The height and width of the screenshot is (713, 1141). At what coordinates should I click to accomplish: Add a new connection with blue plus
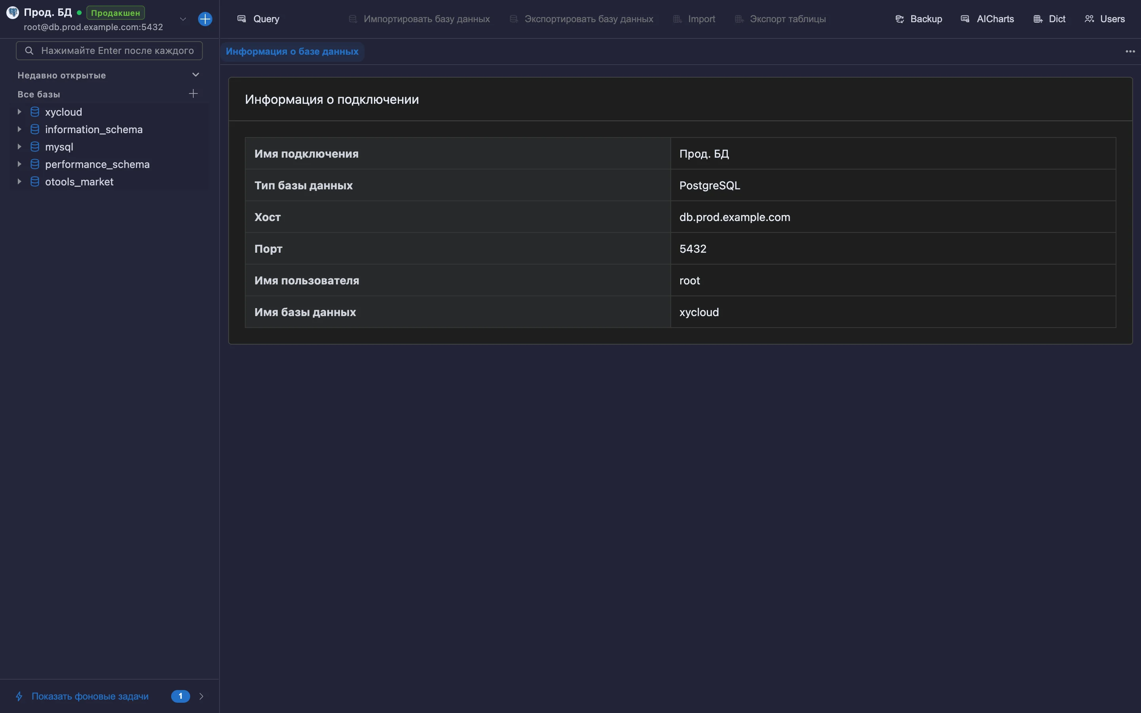click(x=205, y=19)
